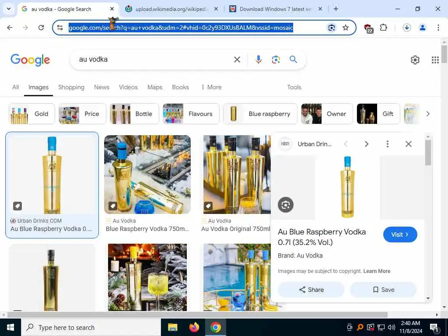Open Au Vodka Original 750ml thumbnail
The height and width of the screenshot is (336, 448).
pos(237,175)
